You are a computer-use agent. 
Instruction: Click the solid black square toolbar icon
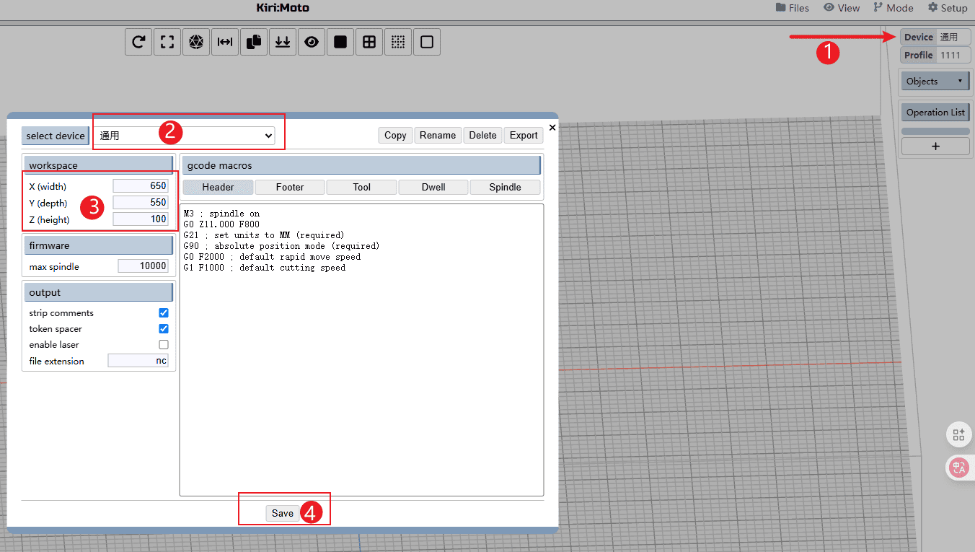pos(340,43)
